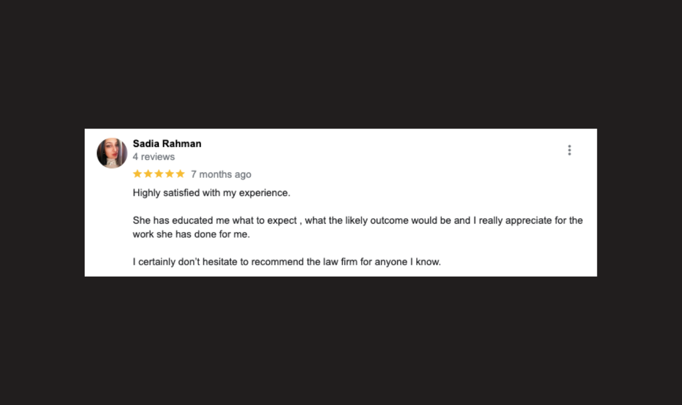The image size is (682, 405).
Task: Click the dark backdrop below the review card
Action: pyautogui.click(x=341, y=340)
